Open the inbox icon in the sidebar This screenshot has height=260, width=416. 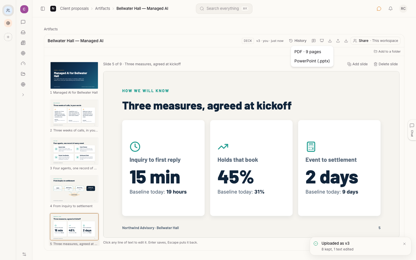point(23,32)
